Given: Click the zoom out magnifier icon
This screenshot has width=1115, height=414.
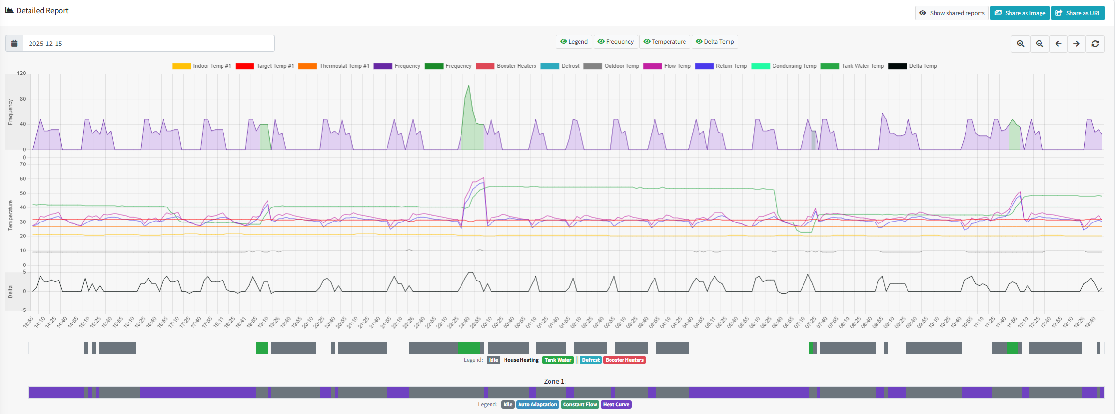Looking at the screenshot, I should click(1039, 44).
